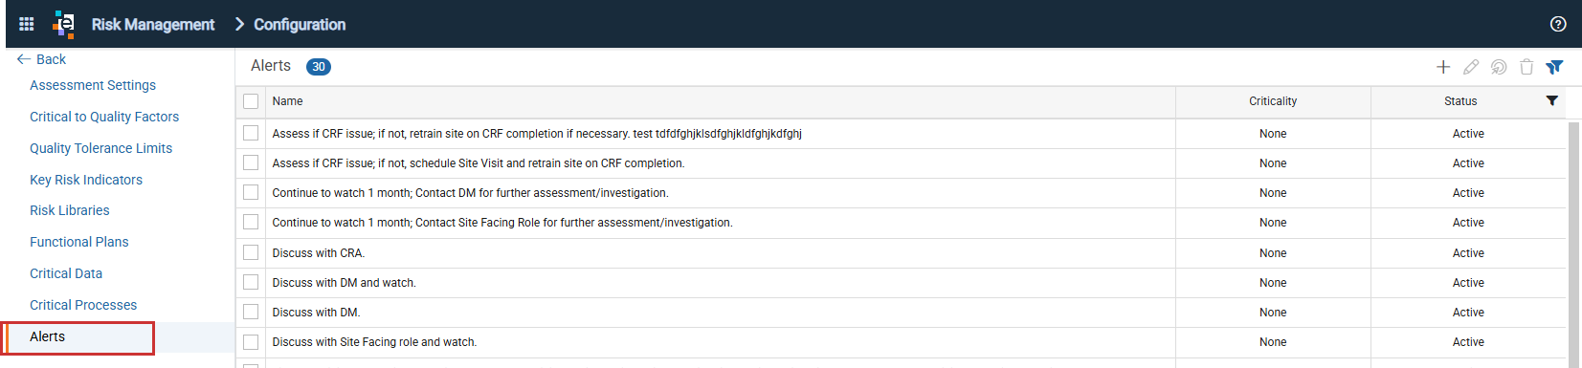The image size is (1582, 368).
Task: Click the Back arrow icon
Action: tap(24, 59)
